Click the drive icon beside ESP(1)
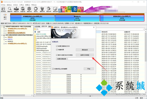 (6, 39)
